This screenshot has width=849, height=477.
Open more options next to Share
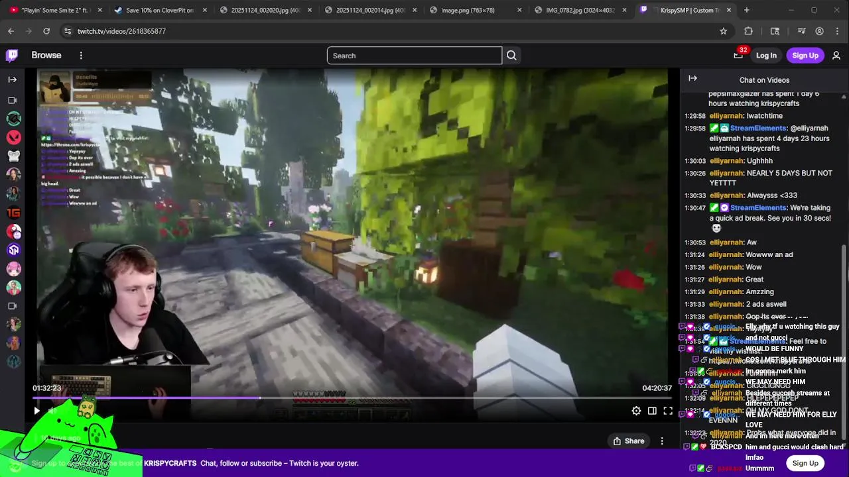click(x=662, y=441)
